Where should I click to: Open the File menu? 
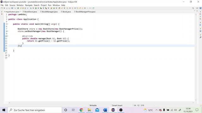coord(2,5)
